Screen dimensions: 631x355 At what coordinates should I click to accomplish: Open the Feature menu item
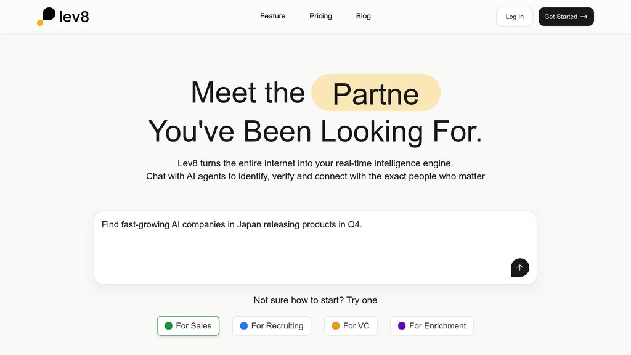pos(272,16)
